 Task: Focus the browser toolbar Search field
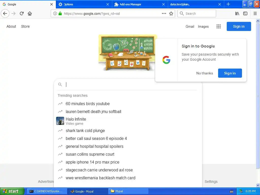[x=197, y=13]
